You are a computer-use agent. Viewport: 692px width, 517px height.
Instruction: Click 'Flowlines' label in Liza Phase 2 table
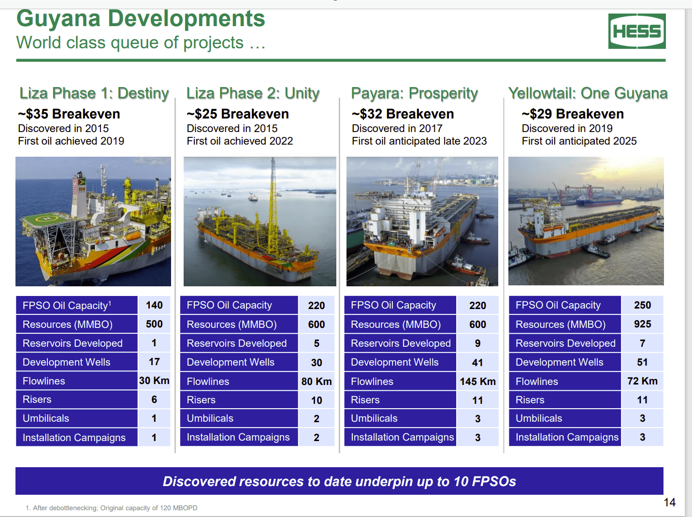208,382
